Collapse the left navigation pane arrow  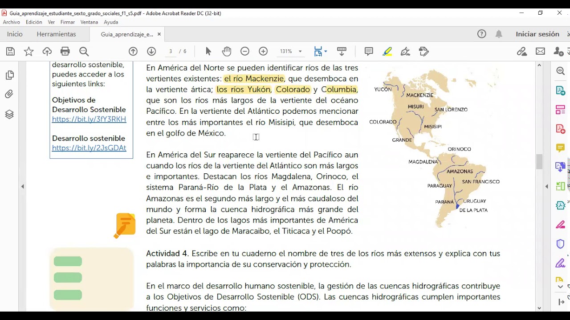click(x=23, y=187)
